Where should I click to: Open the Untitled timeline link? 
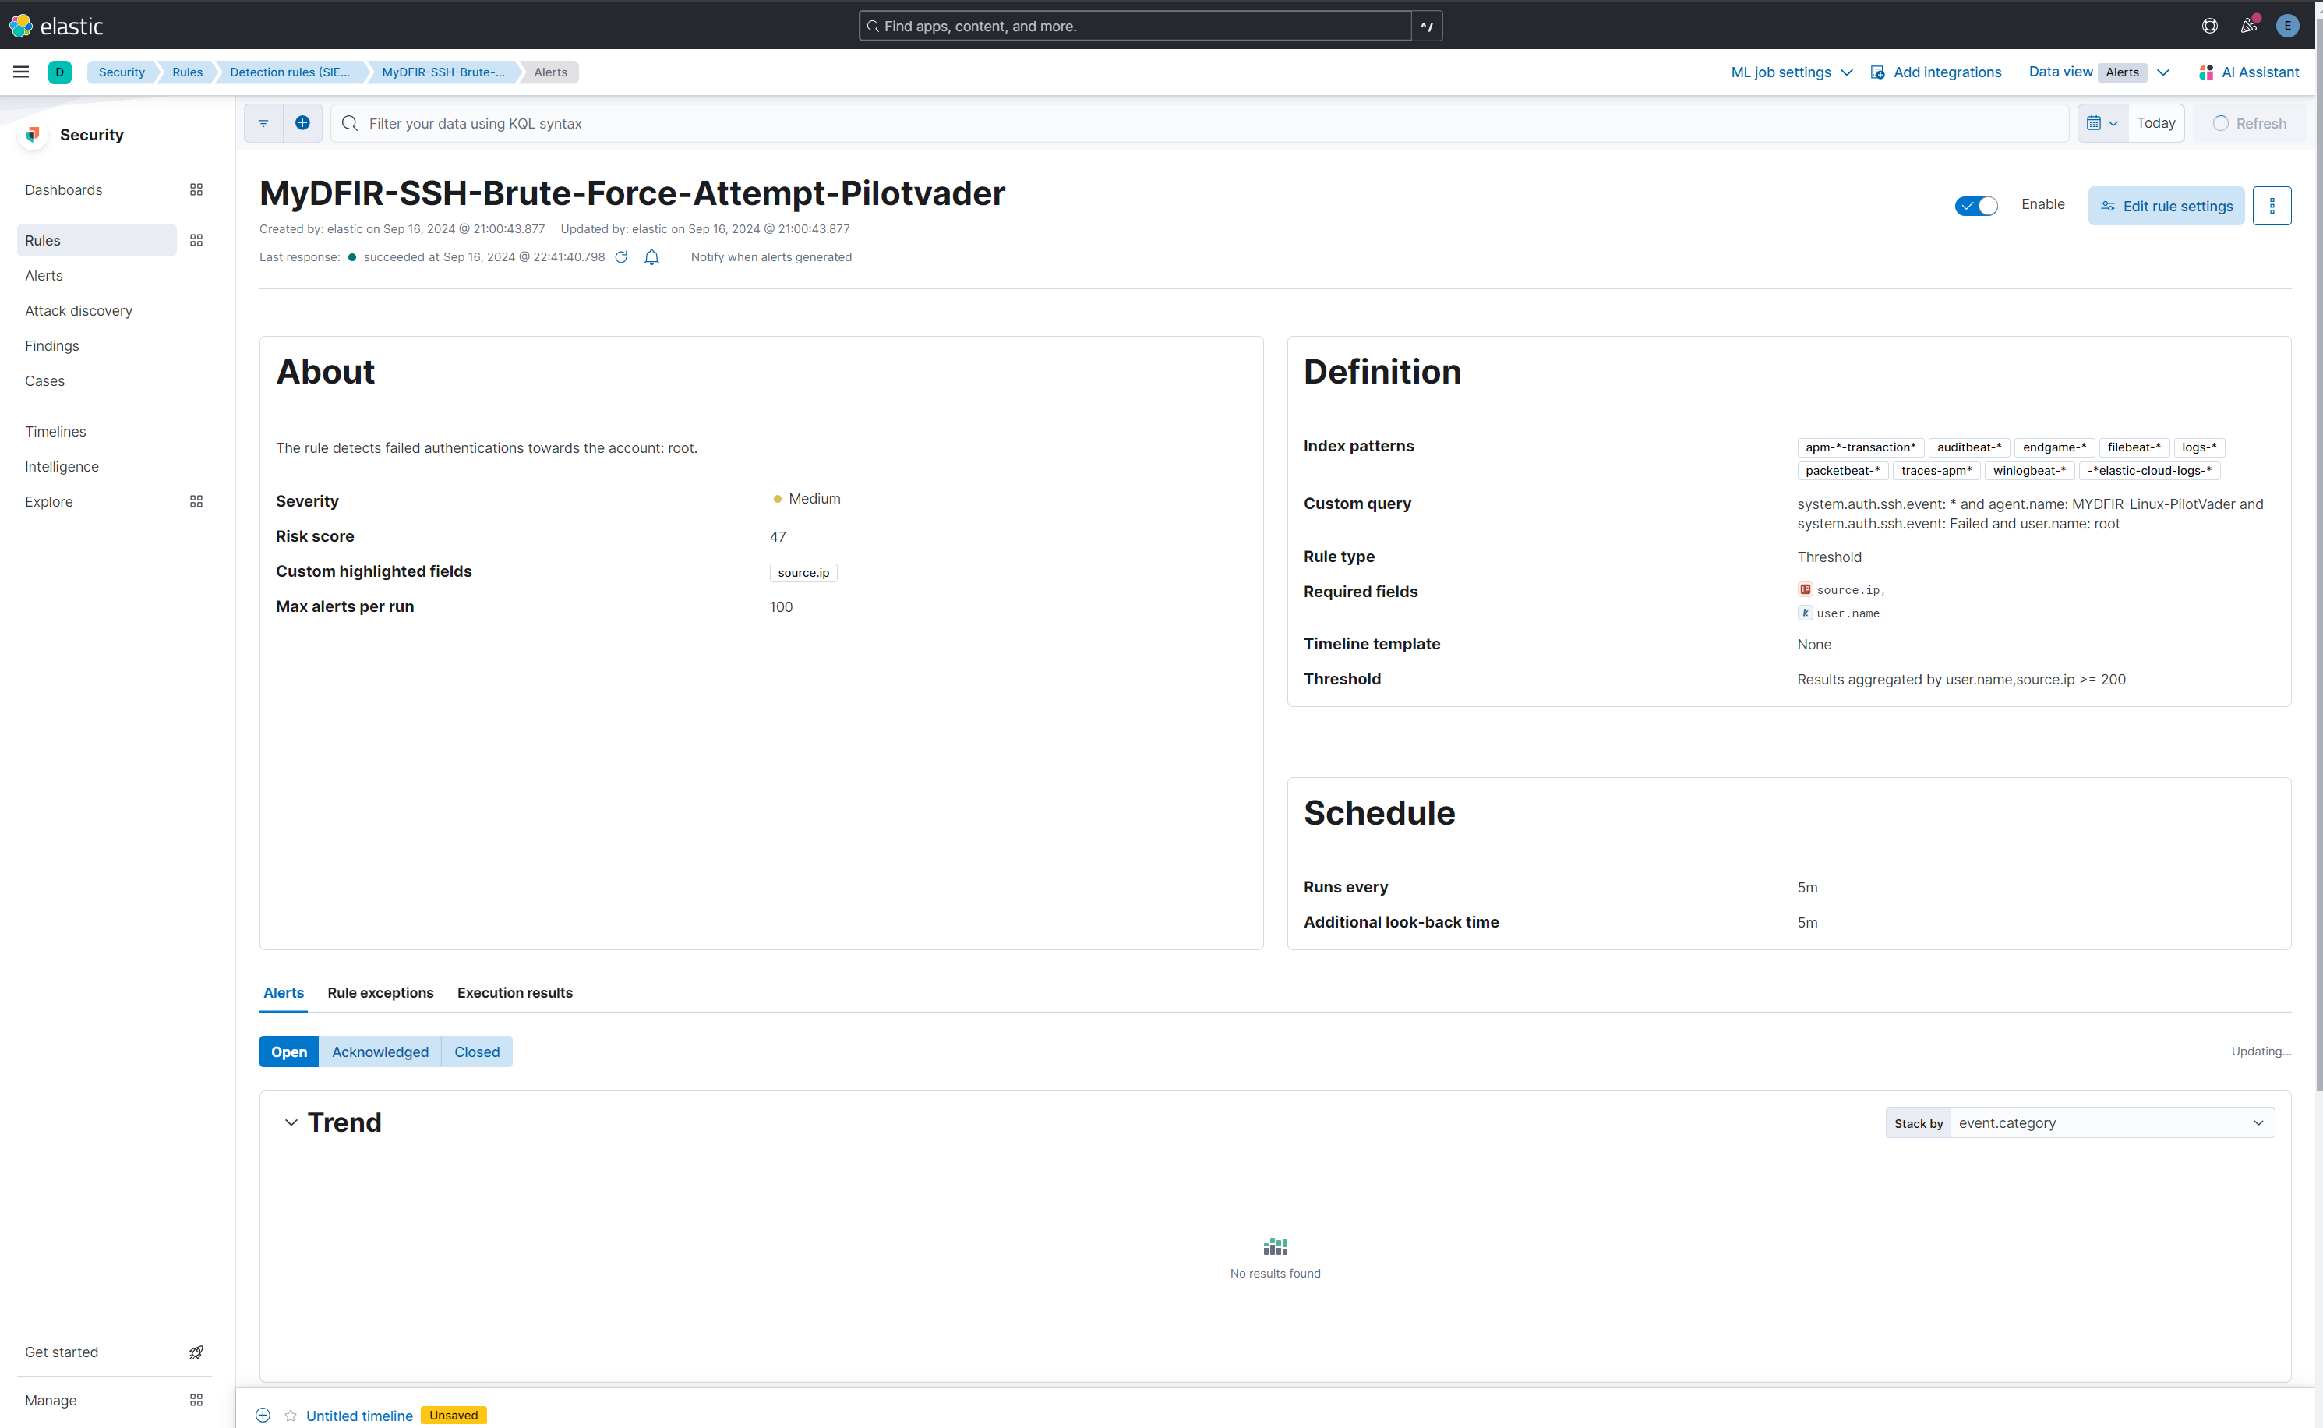358,1415
